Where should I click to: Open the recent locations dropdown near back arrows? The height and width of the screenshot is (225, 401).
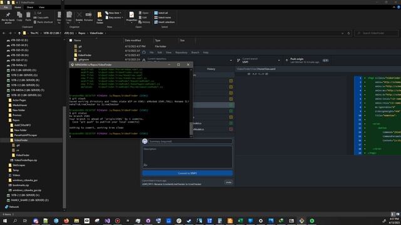(15, 33)
